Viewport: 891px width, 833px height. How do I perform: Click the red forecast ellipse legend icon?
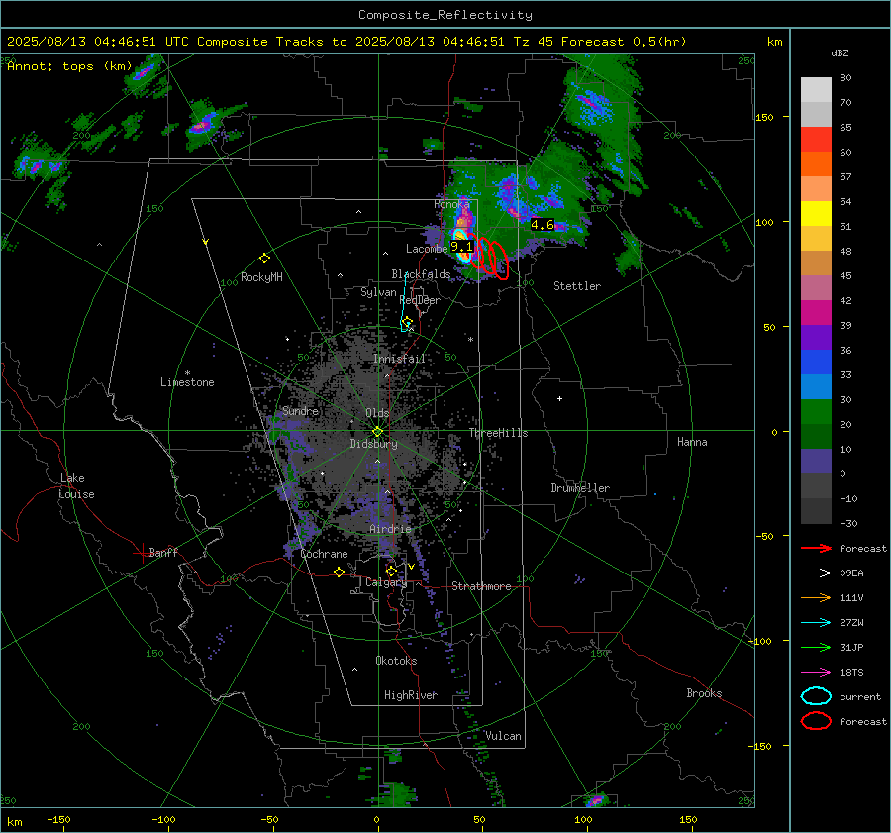(816, 721)
